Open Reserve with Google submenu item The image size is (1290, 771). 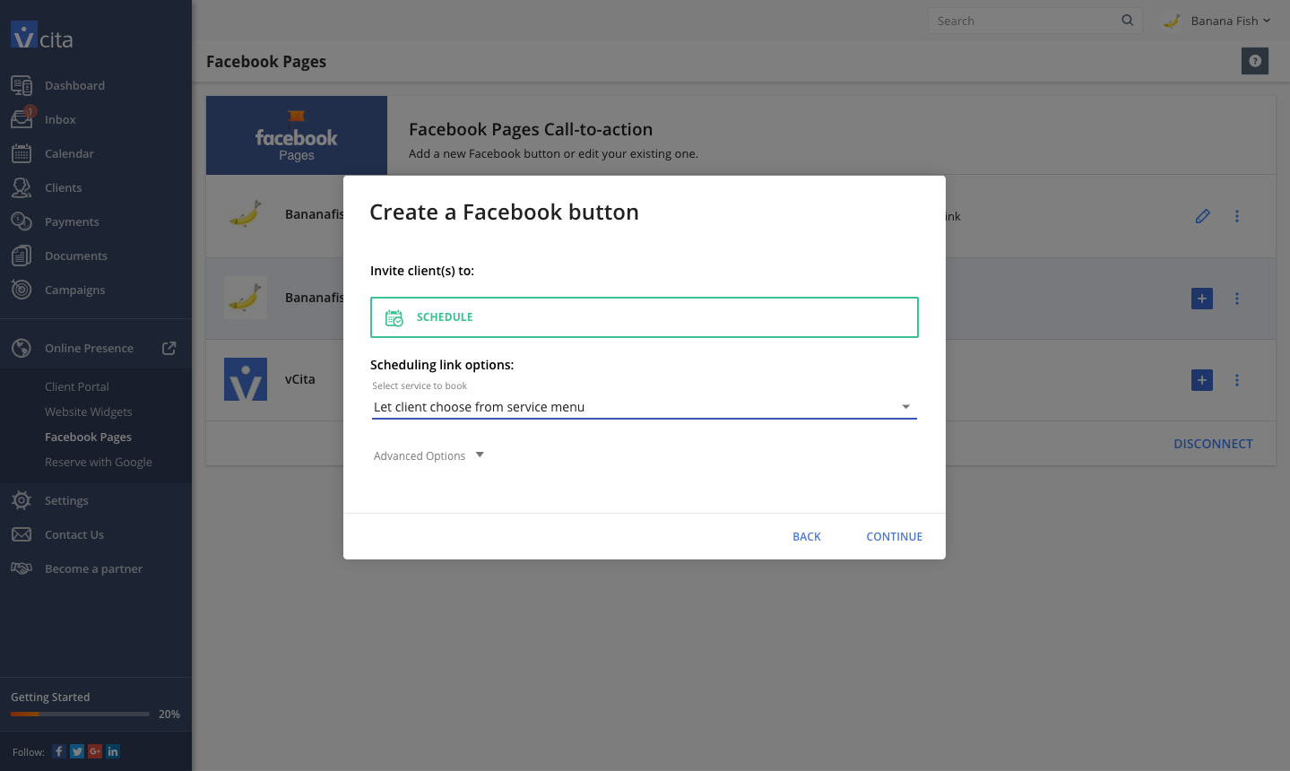[99, 462]
